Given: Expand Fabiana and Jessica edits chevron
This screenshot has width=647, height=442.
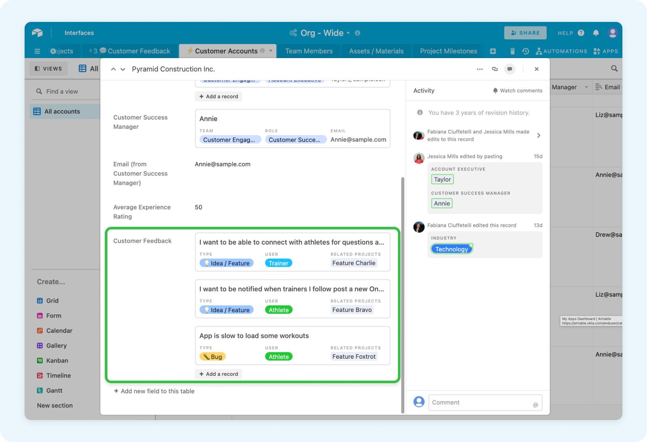Looking at the screenshot, I should (x=539, y=135).
